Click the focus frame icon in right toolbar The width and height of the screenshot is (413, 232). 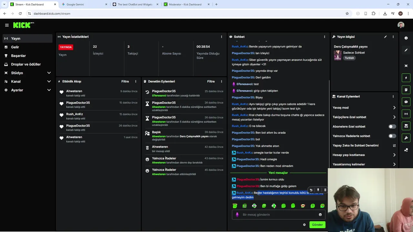pos(406,66)
